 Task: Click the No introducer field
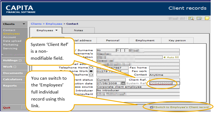tap(138, 90)
